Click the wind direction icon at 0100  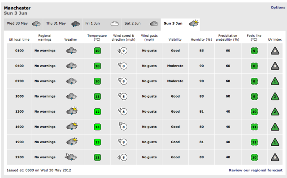click(122, 51)
